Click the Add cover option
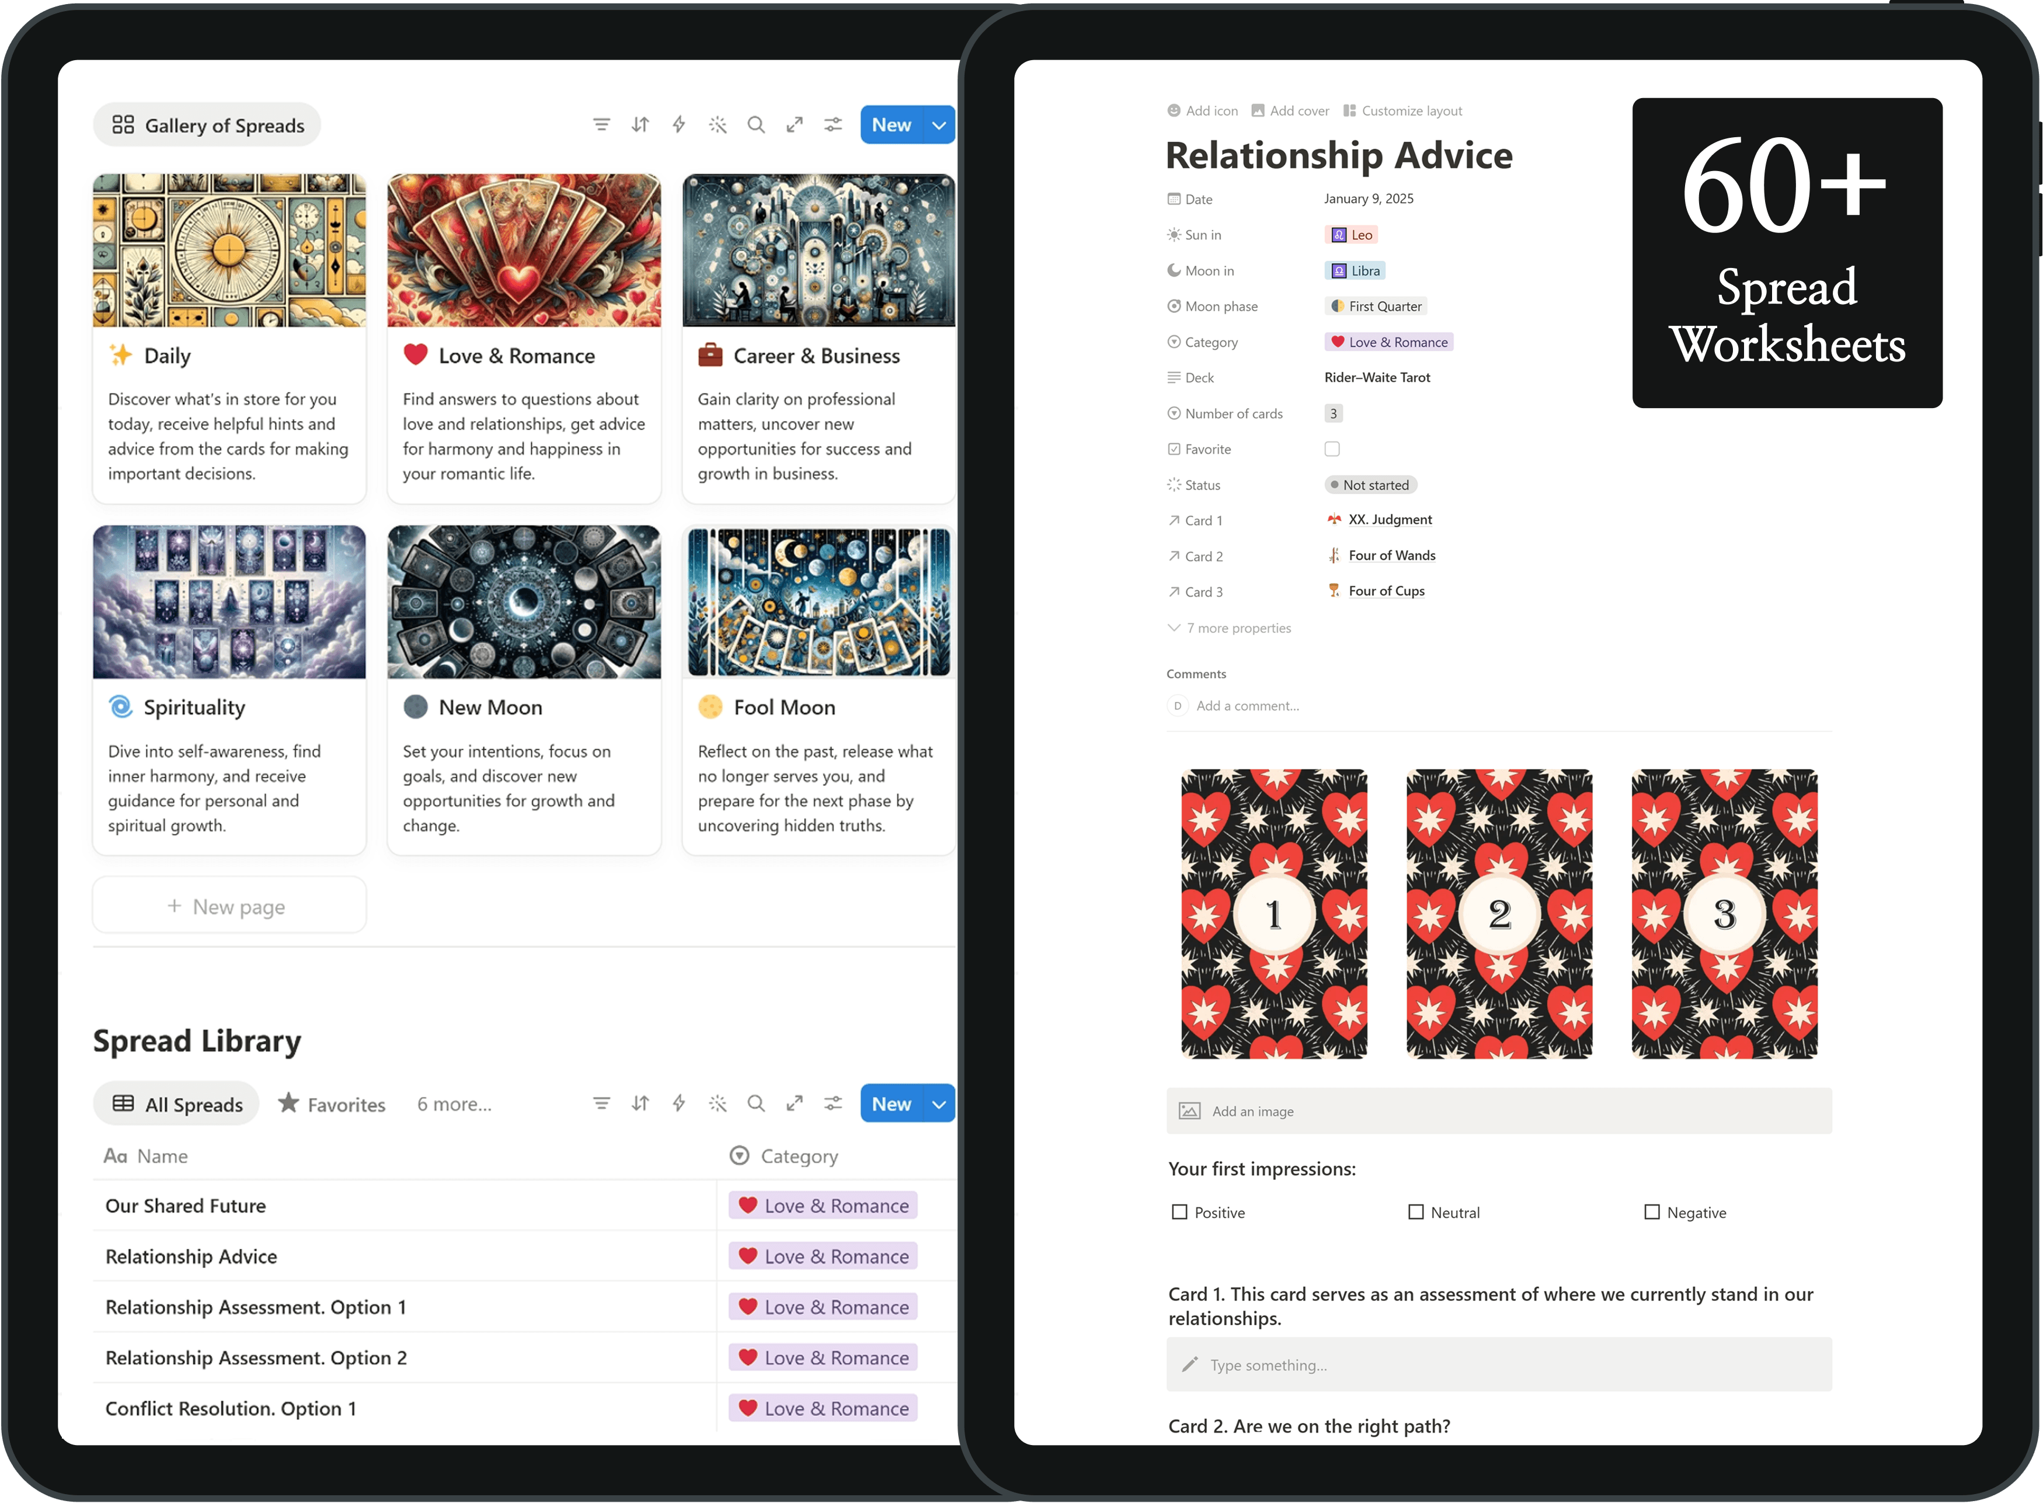 click(x=1290, y=111)
